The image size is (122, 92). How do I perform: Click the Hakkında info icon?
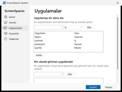tap(6, 39)
